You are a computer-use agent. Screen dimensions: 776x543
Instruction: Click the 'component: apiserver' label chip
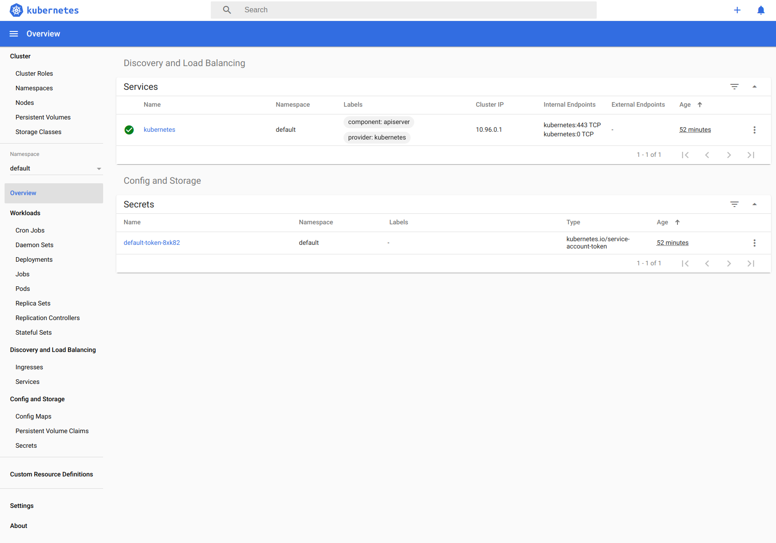[379, 122]
